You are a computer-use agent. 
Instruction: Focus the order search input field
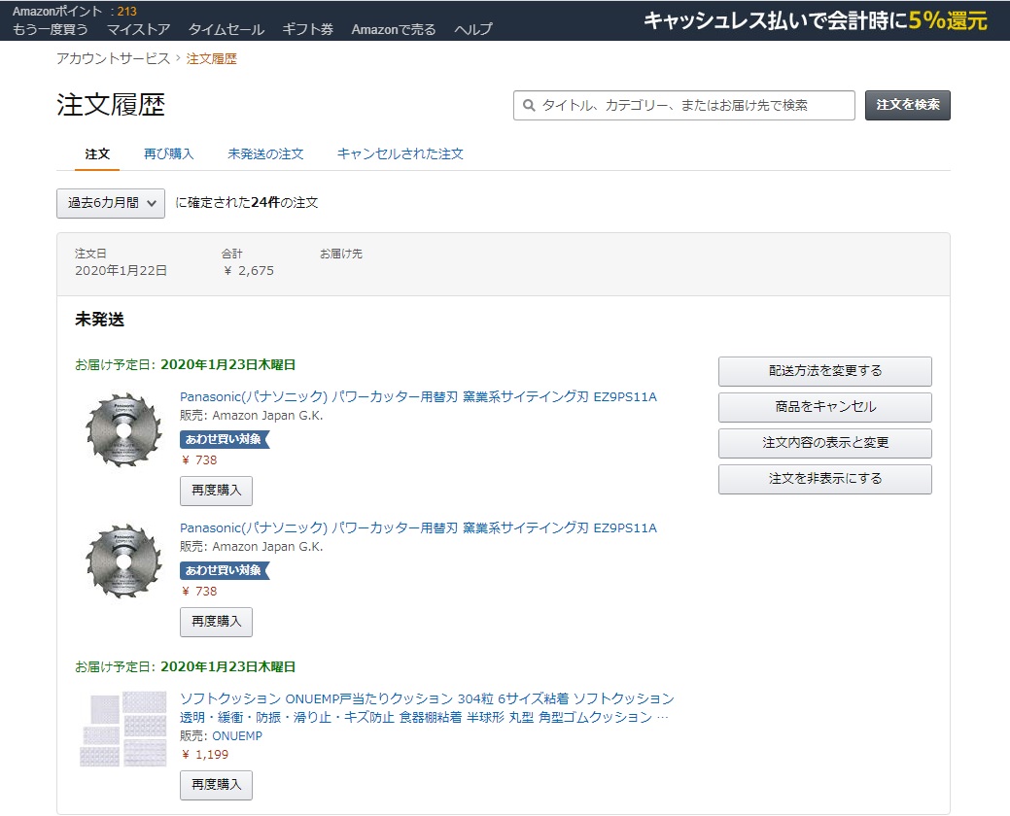[x=684, y=105]
